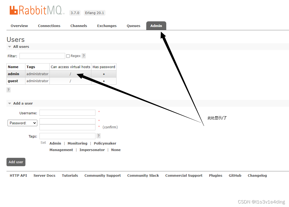This screenshot has width=289, height=207.
Task: Open help icon beside Tags field
Action: [x=99, y=136]
